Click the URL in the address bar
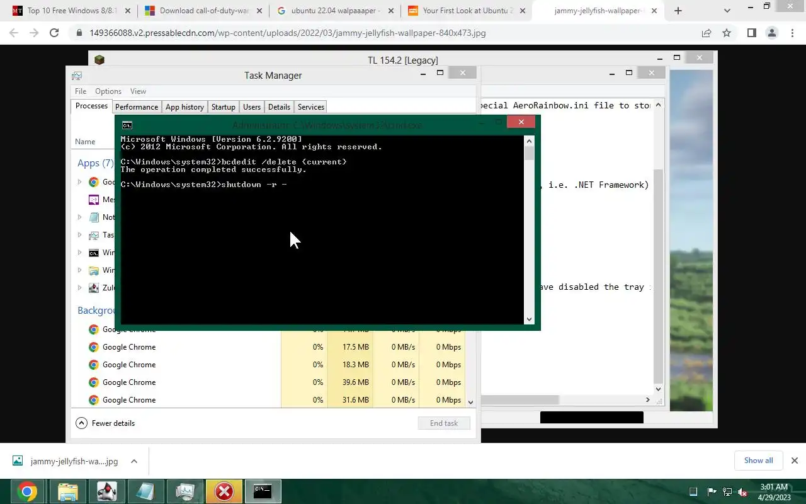 (288, 33)
